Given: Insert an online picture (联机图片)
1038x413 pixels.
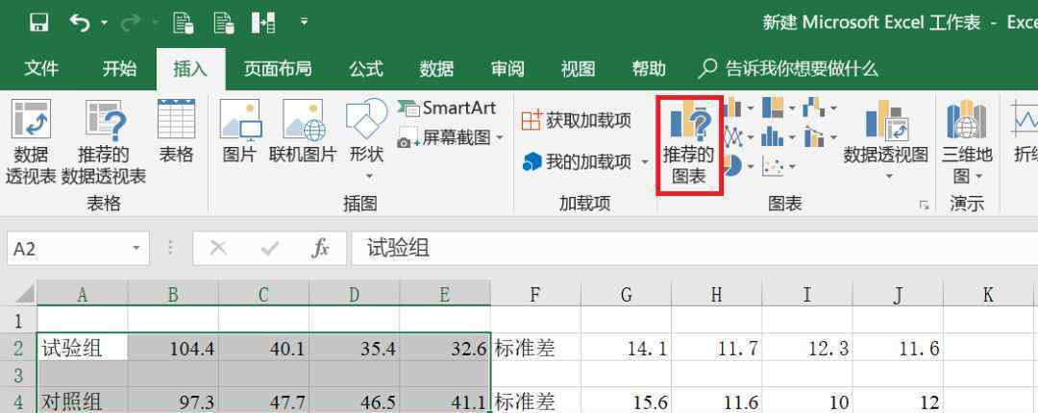Looking at the screenshot, I should point(303,134).
